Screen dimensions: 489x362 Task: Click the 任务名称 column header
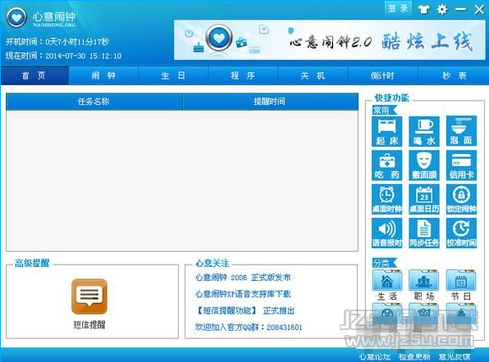click(x=94, y=102)
